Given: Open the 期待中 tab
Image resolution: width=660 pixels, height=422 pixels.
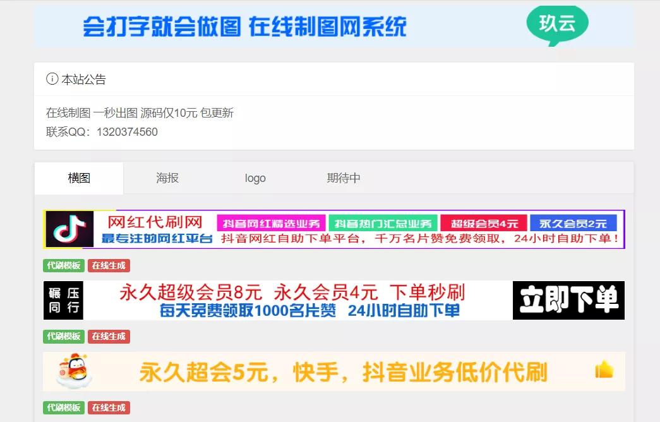Looking at the screenshot, I should (x=344, y=178).
